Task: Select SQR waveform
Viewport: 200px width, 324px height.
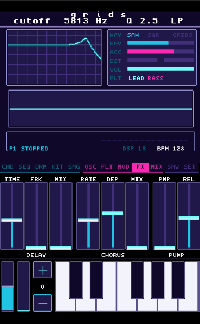Action: 153,35
